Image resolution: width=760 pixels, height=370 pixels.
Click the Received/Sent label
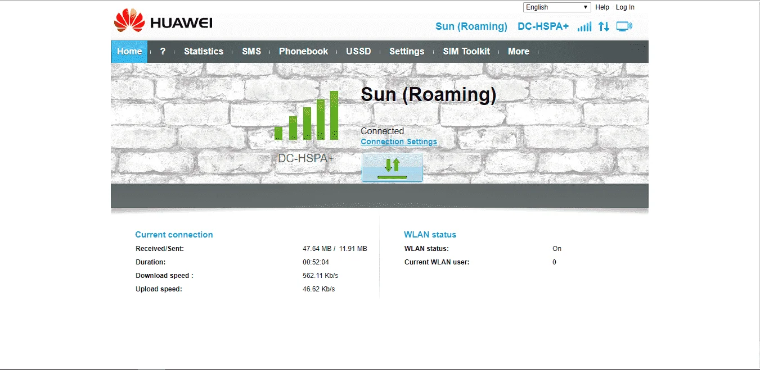pos(160,249)
